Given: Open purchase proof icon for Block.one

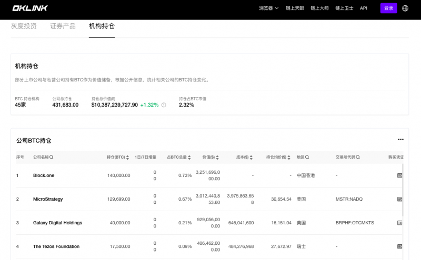Looking at the screenshot, I should pyautogui.click(x=399, y=175).
